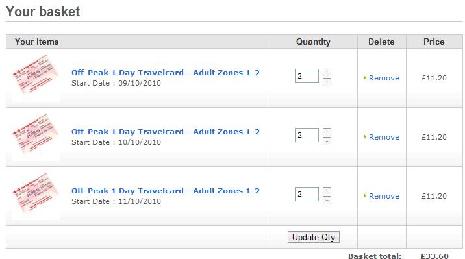Remove the 10/10/2010 travelcard from basket

384,137
